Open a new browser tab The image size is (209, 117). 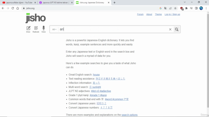point(115,3)
